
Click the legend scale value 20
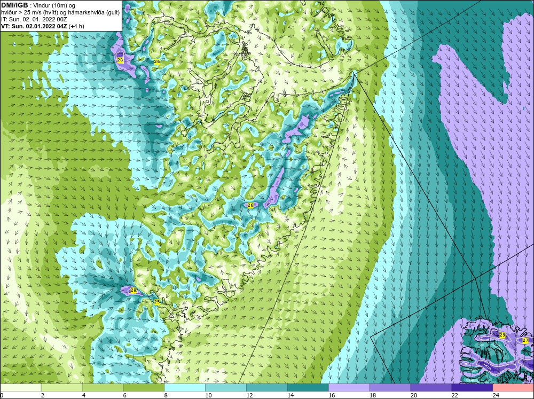click(x=413, y=395)
